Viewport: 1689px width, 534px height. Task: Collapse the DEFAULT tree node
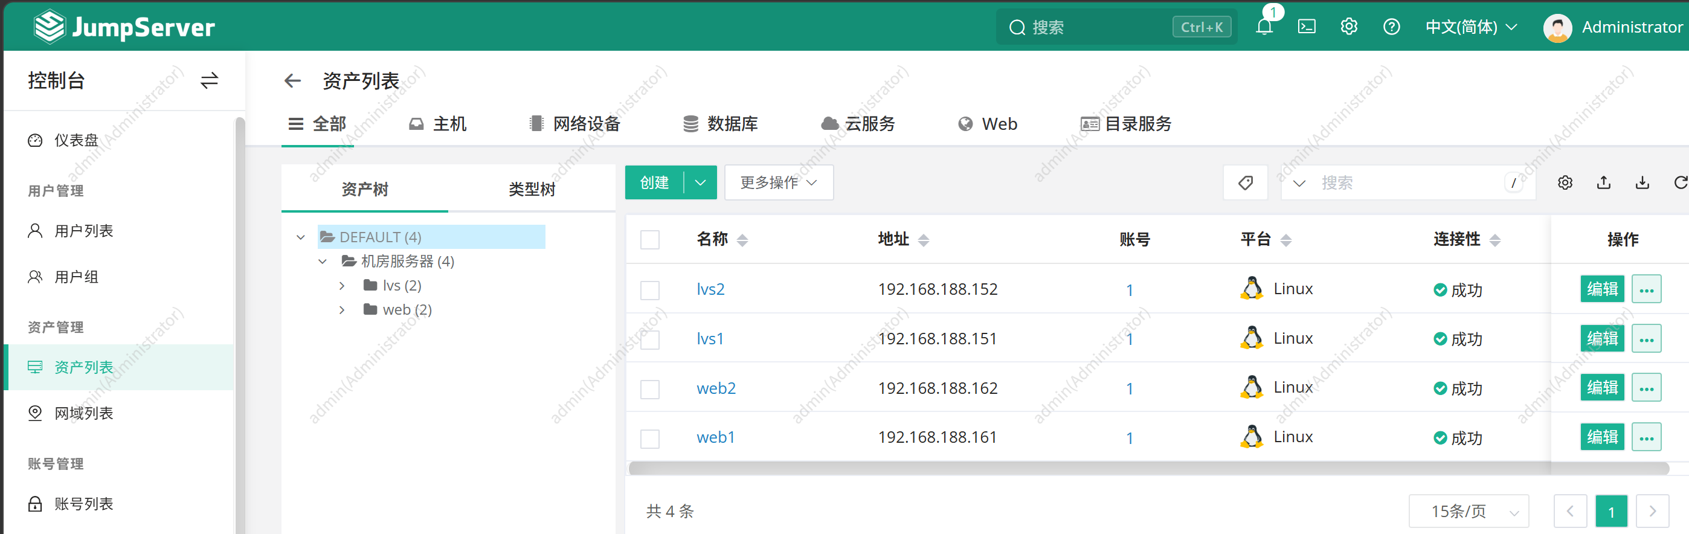[301, 237]
